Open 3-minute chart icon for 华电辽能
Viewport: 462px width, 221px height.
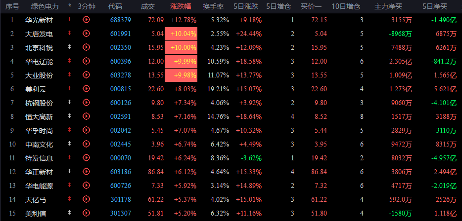pos(86,61)
